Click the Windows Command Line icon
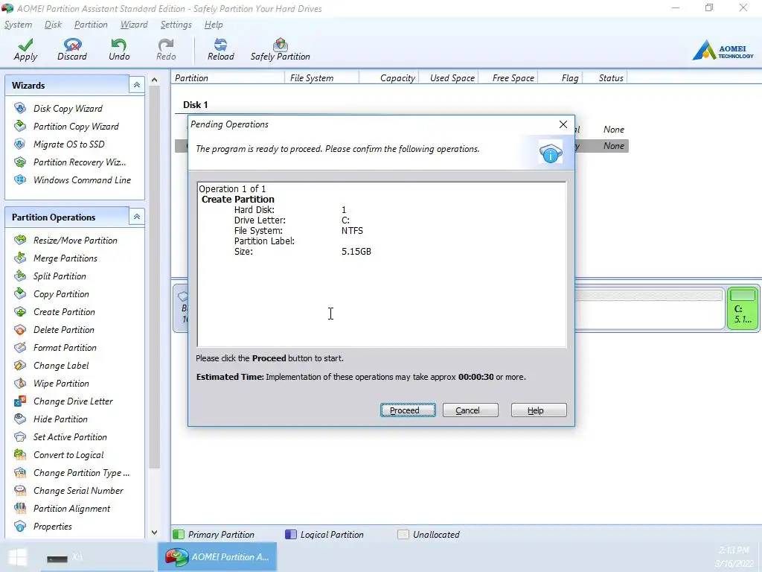The width and height of the screenshot is (762, 572). pyautogui.click(x=20, y=180)
